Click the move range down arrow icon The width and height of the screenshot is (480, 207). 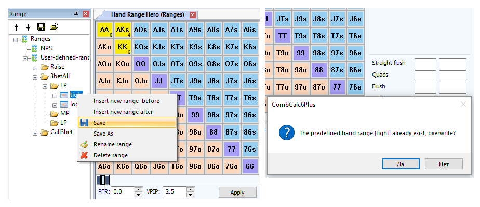pos(28,27)
